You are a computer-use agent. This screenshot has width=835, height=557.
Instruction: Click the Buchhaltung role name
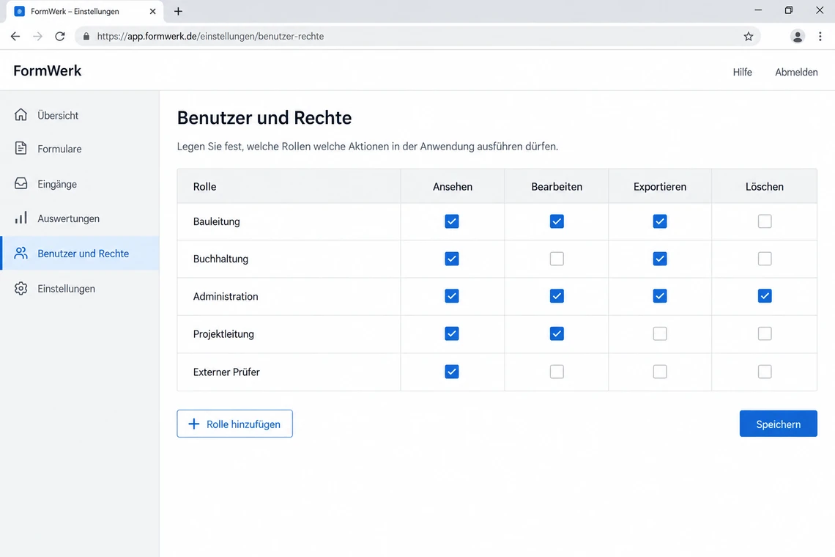click(x=220, y=259)
